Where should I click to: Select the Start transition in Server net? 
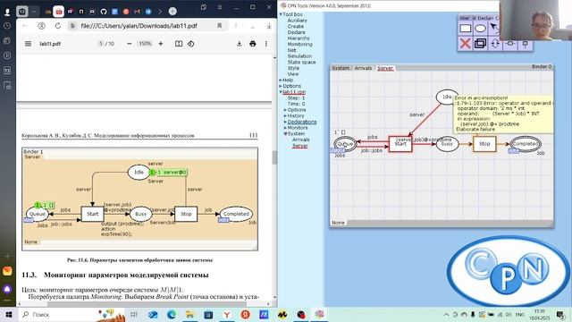point(400,144)
